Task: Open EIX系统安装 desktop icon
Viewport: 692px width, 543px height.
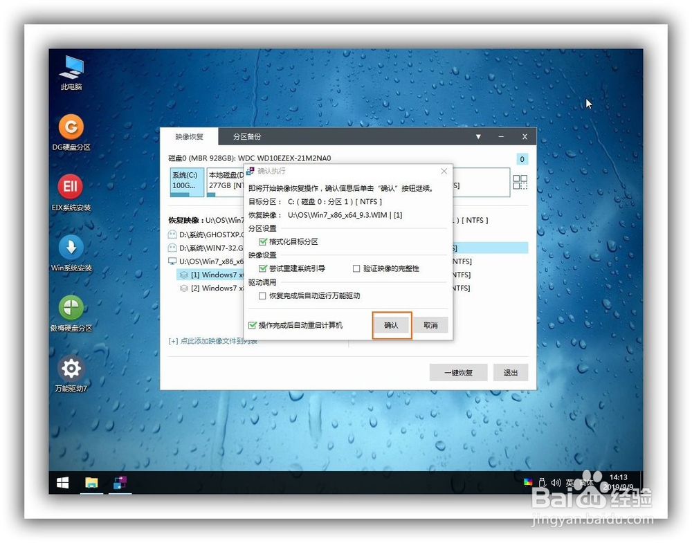Action: point(71,193)
